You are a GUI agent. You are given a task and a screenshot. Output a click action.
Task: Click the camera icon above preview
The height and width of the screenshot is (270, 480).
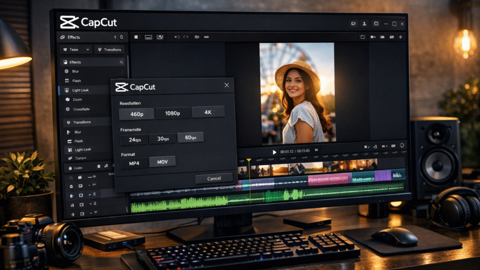(x=373, y=37)
